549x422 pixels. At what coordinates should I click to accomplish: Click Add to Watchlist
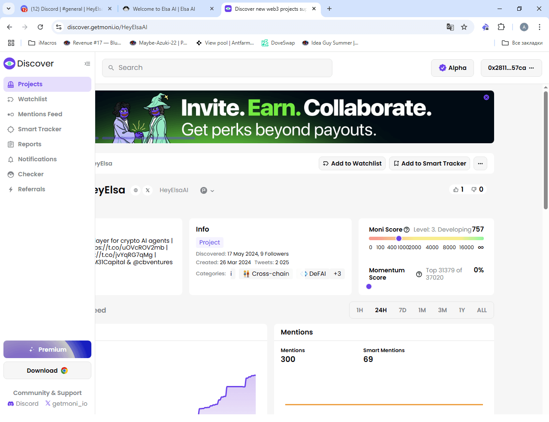(352, 163)
